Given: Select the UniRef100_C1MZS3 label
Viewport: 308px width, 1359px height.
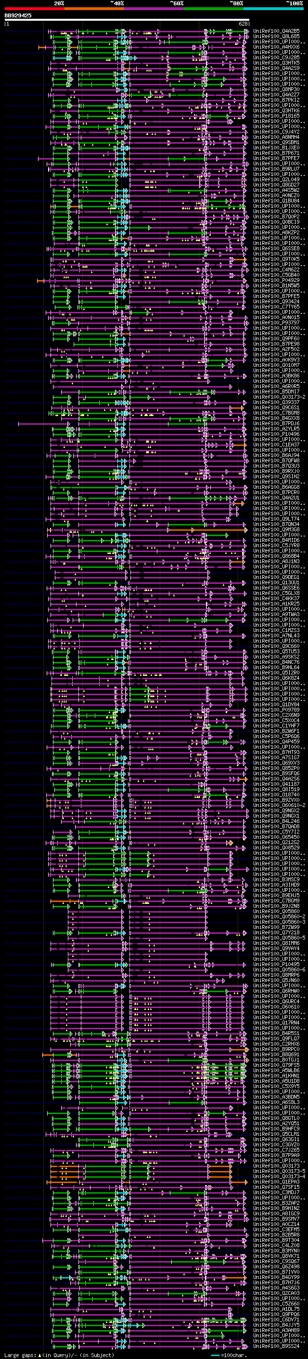Looking at the screenshot, I should click(x=276, y=631).
